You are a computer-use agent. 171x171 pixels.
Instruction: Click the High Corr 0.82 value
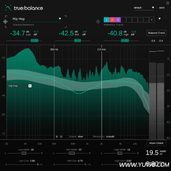pos(129,161)
